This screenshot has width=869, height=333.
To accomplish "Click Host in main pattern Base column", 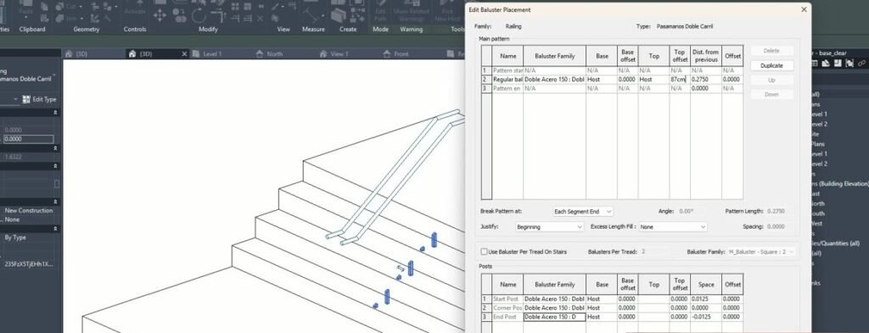I will pos(602,80).
